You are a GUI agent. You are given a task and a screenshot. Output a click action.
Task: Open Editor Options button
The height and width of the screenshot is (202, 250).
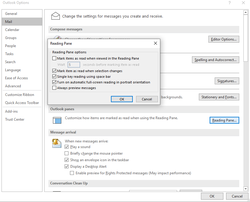pyautogui.click(x=224, y=39)
